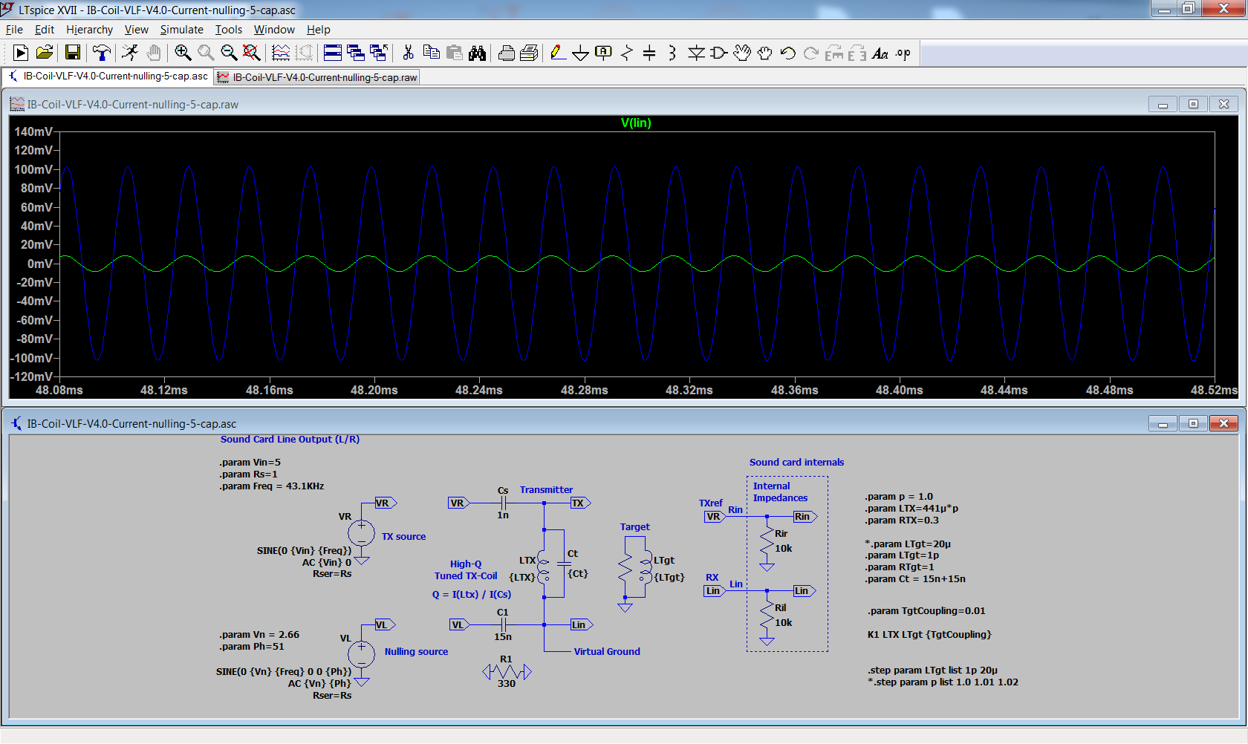Screen dimensions: 1248x744
Task: Open the Hierarchy menu
Action: click(x=90, y=30)
